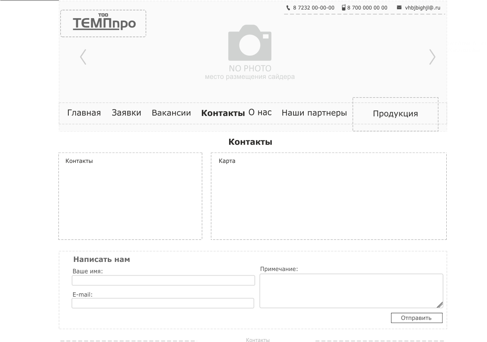Click the textarea resize handle

440,305
